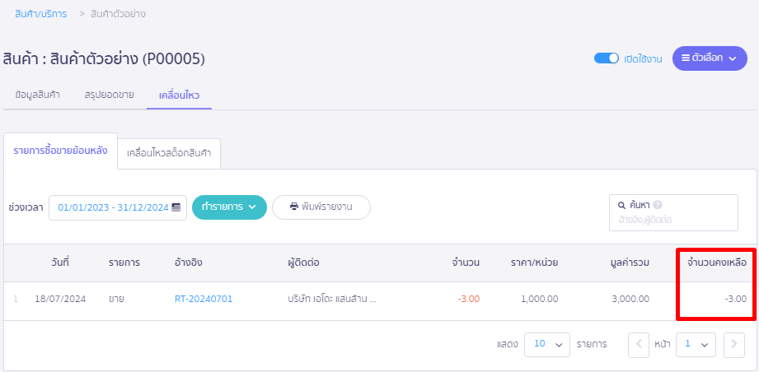Screen dimensions: 759x372
Task: Click the สินค้า/บริการ breadcrumb link
Action: point(41,14)
